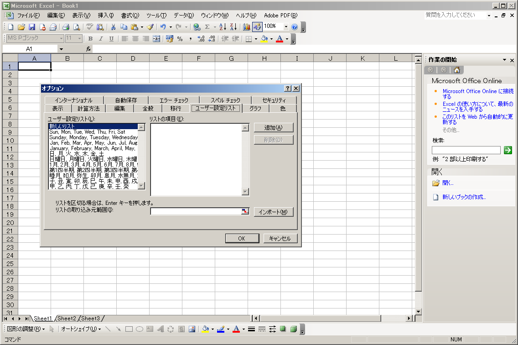Open the Name Box dropdown next to A1

coord(61,49)
